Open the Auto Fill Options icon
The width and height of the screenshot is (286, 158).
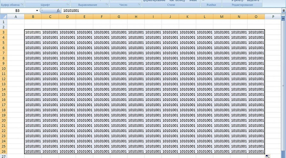(267, 156)
